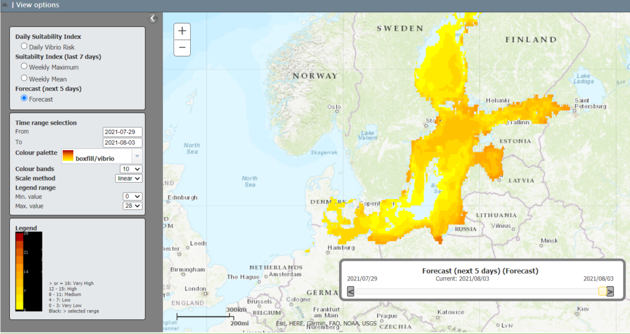Select the Forecast radio button
The height and width of the screenshot is (334, 630).
[24, 98]
